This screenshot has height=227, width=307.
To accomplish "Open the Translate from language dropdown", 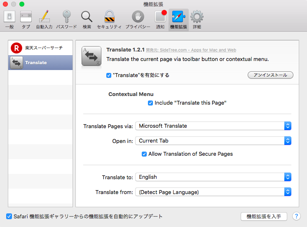I will (213, 192).
